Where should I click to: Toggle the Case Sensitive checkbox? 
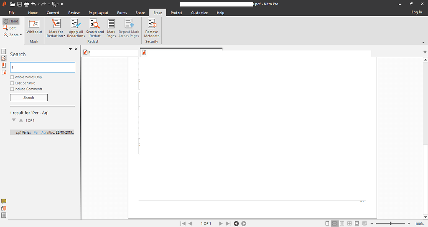coord(12,83)
